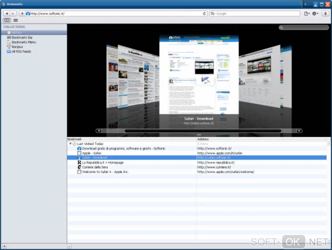Click the History clock icon in sidebar
Image resolution: width=332 pixels, height=250 pixels.
click(9, 33)
